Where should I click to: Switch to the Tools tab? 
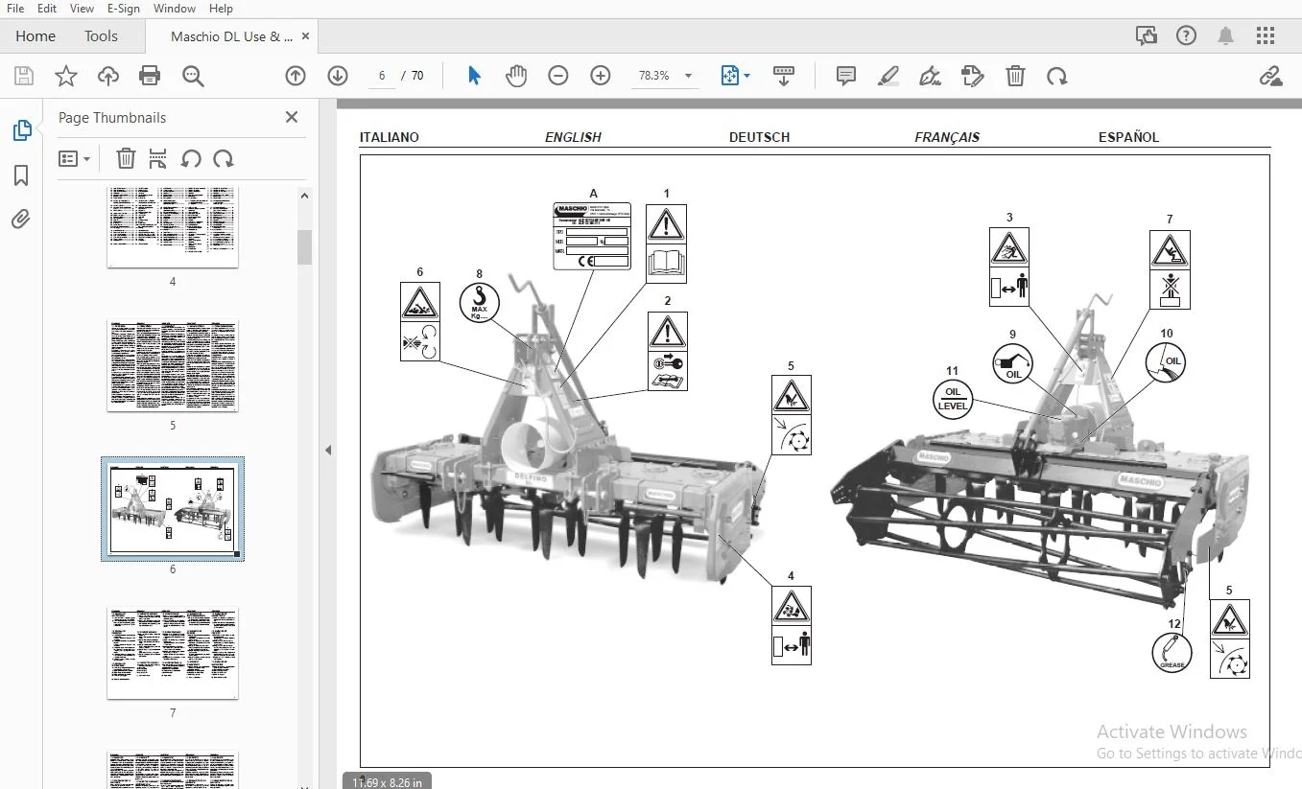click(101, 36)
